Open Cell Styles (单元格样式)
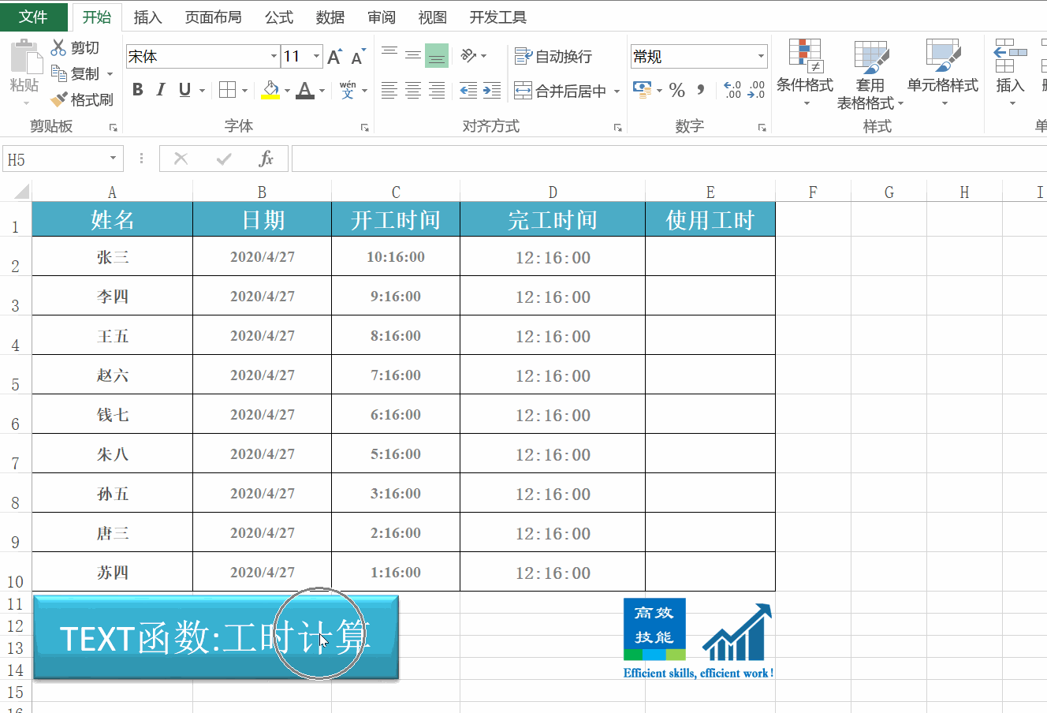Screen dimensions: 1047x713 tap(943, 73)
